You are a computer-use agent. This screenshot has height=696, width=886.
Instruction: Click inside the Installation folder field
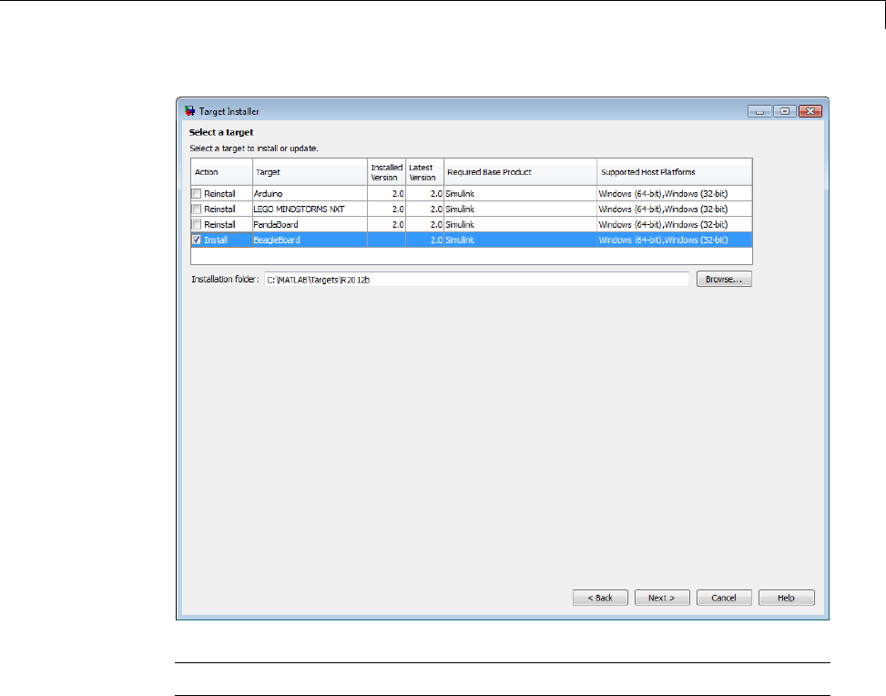pos(476,280)
